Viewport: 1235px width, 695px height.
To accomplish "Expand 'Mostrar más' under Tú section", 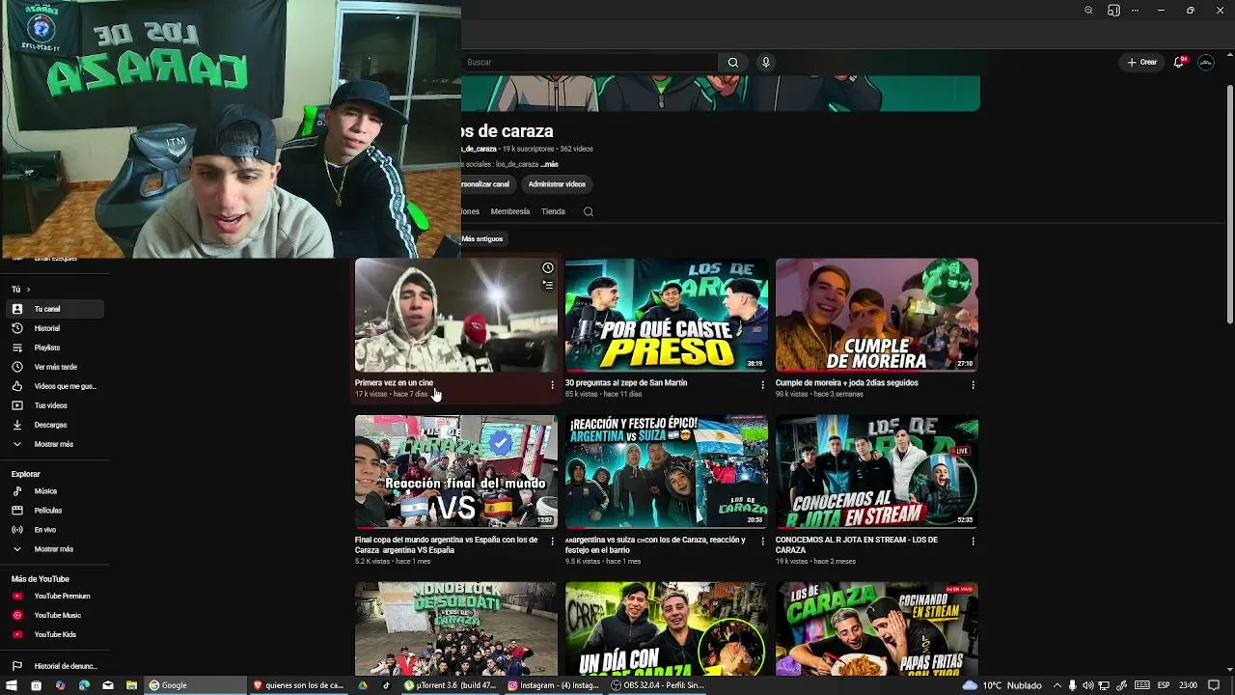I will (53, 444).
